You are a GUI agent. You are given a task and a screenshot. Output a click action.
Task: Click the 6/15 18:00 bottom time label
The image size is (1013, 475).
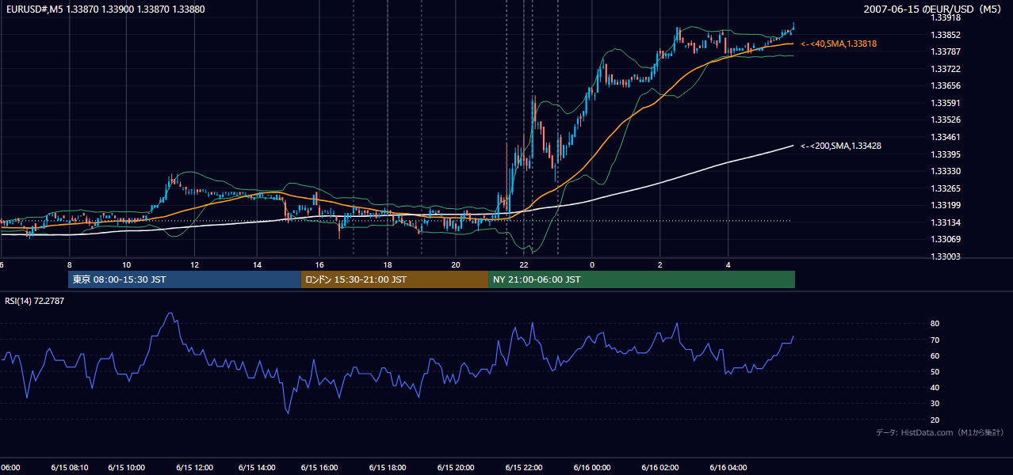pos(388,467)
